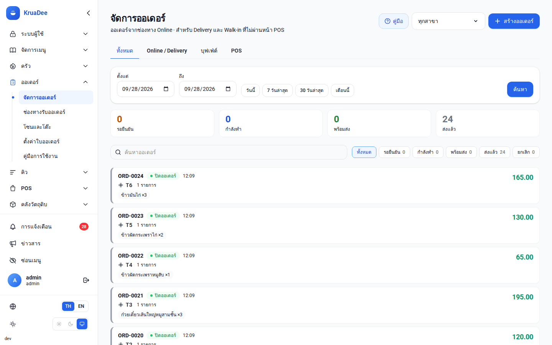The width and height of the screenshot is (552, 345).
Task: Open the การแจ้งเตือน notifications bell
Action: (49, 227)
